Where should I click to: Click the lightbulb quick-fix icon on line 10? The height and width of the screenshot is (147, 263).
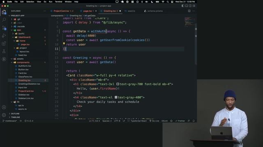(64, 44)
